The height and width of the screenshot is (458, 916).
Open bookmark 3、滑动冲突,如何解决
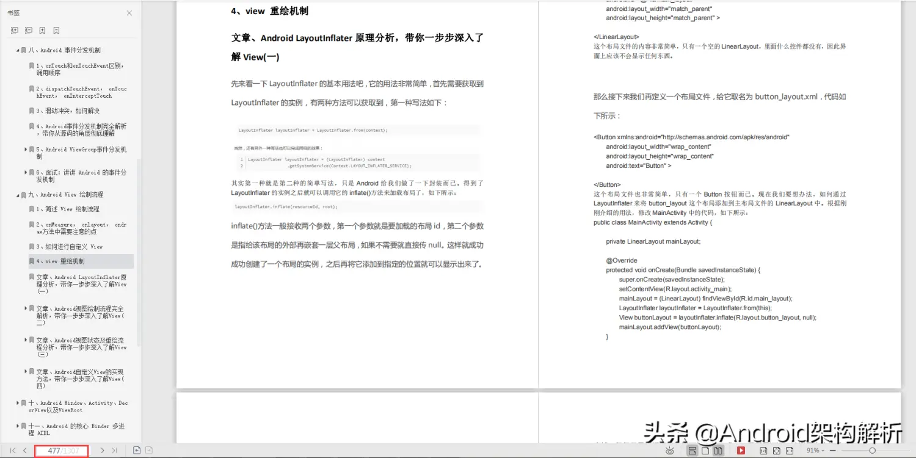tap(68, 111)
